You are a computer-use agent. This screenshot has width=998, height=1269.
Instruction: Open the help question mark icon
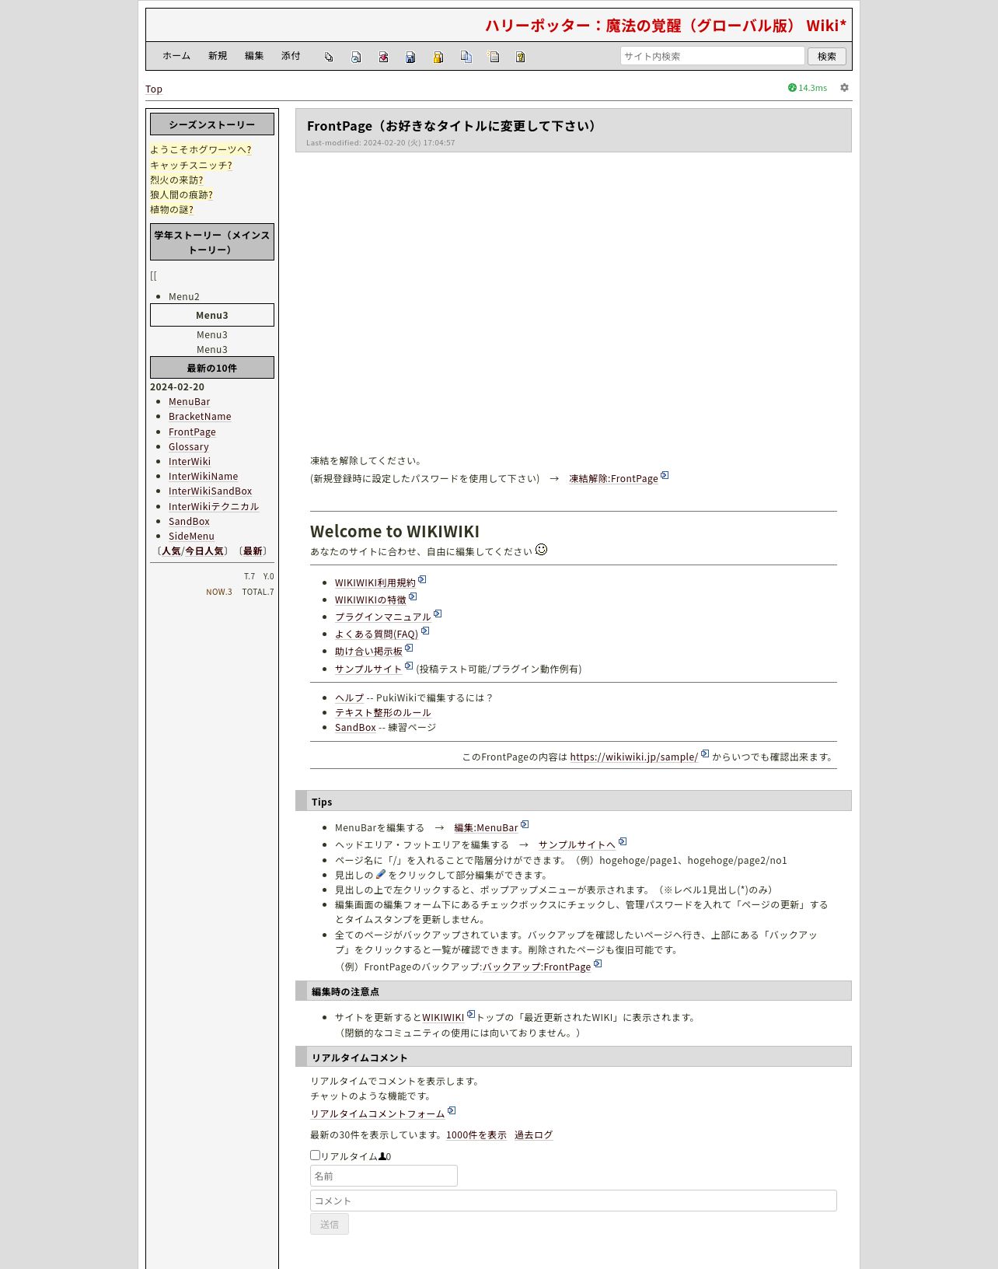pos(520,57)
